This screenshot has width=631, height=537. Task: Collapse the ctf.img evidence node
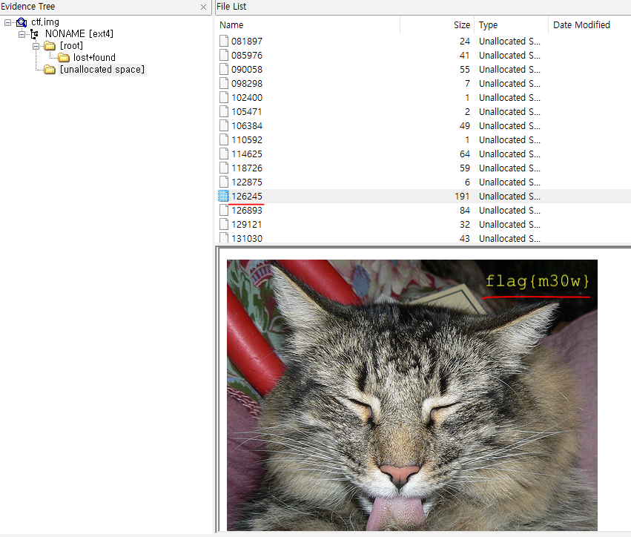pyautogui.click(x=7, y=22)
